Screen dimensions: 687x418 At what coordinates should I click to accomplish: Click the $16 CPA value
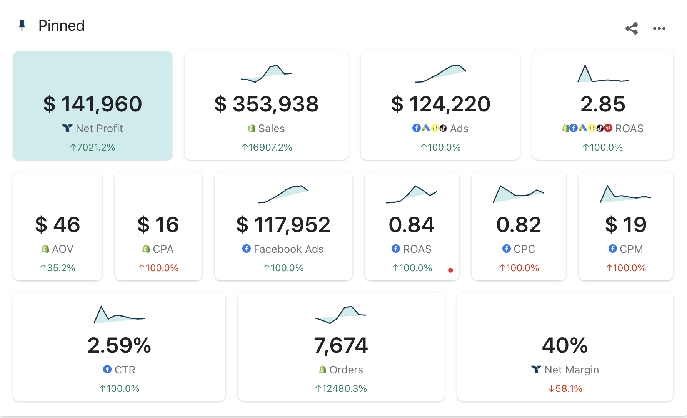pyautogui.click(x=158, y=225)
